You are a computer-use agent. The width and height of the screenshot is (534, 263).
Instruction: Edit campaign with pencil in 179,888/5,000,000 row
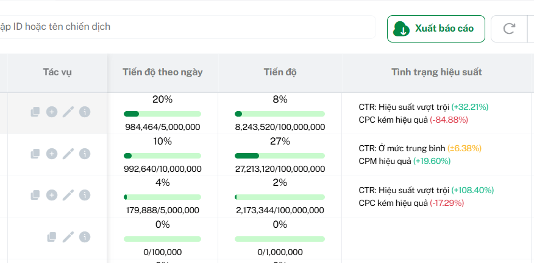[68, 195]
